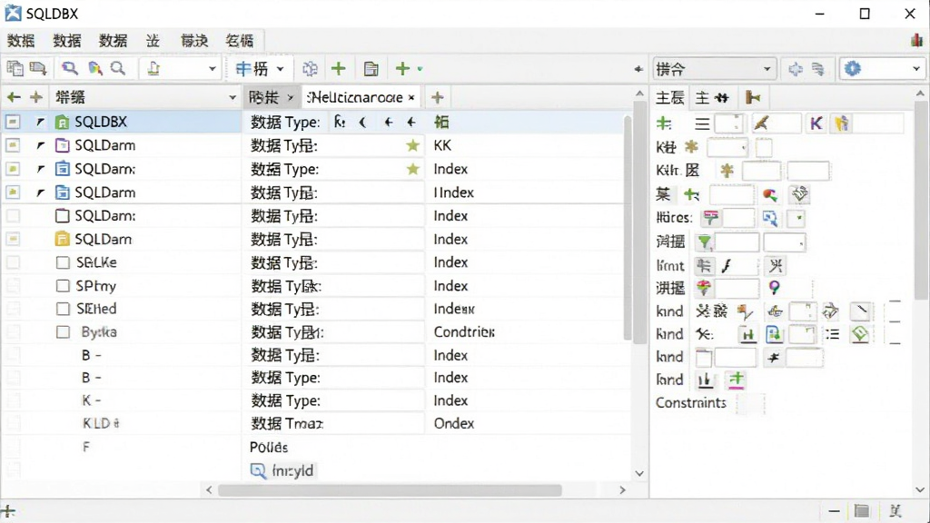
Task: Click the green back arrow above tree
Action: (14, 97)
